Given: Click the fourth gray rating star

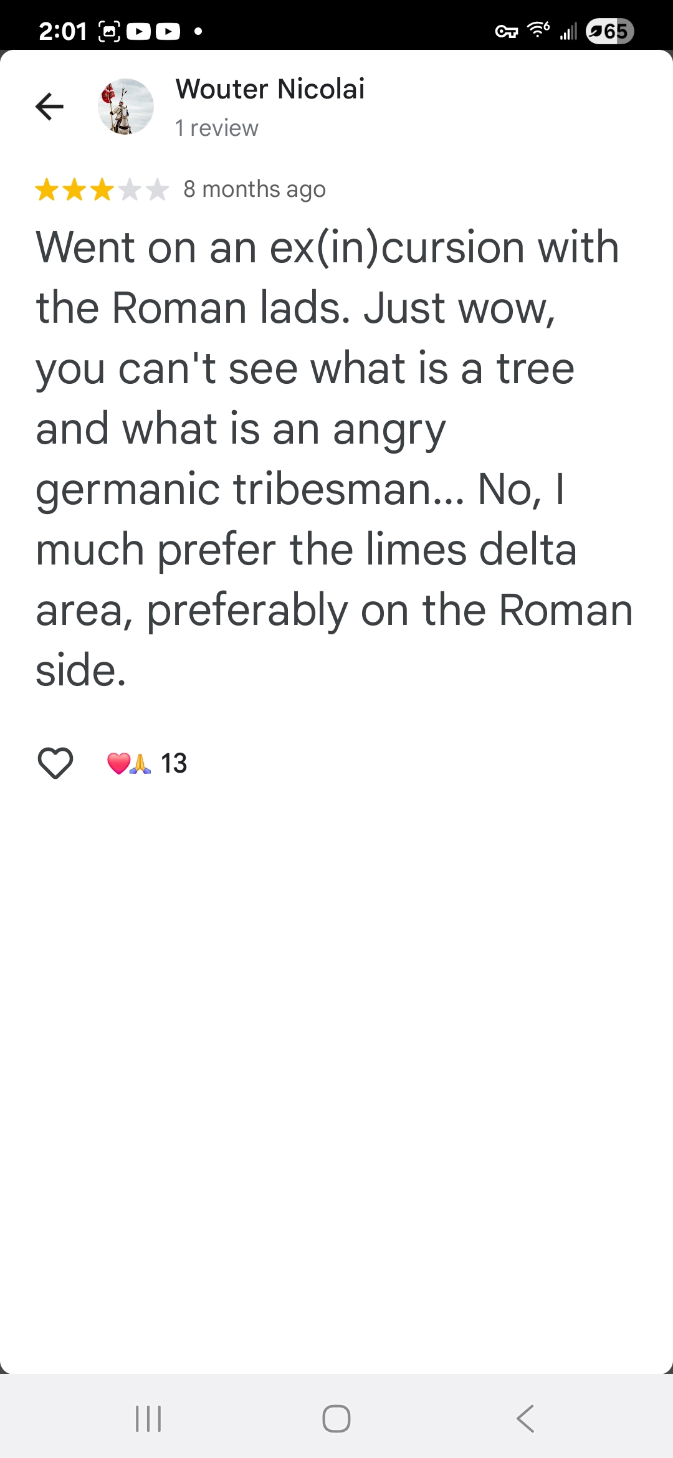Looking at the screenshot, I should (x=130, y=189).
